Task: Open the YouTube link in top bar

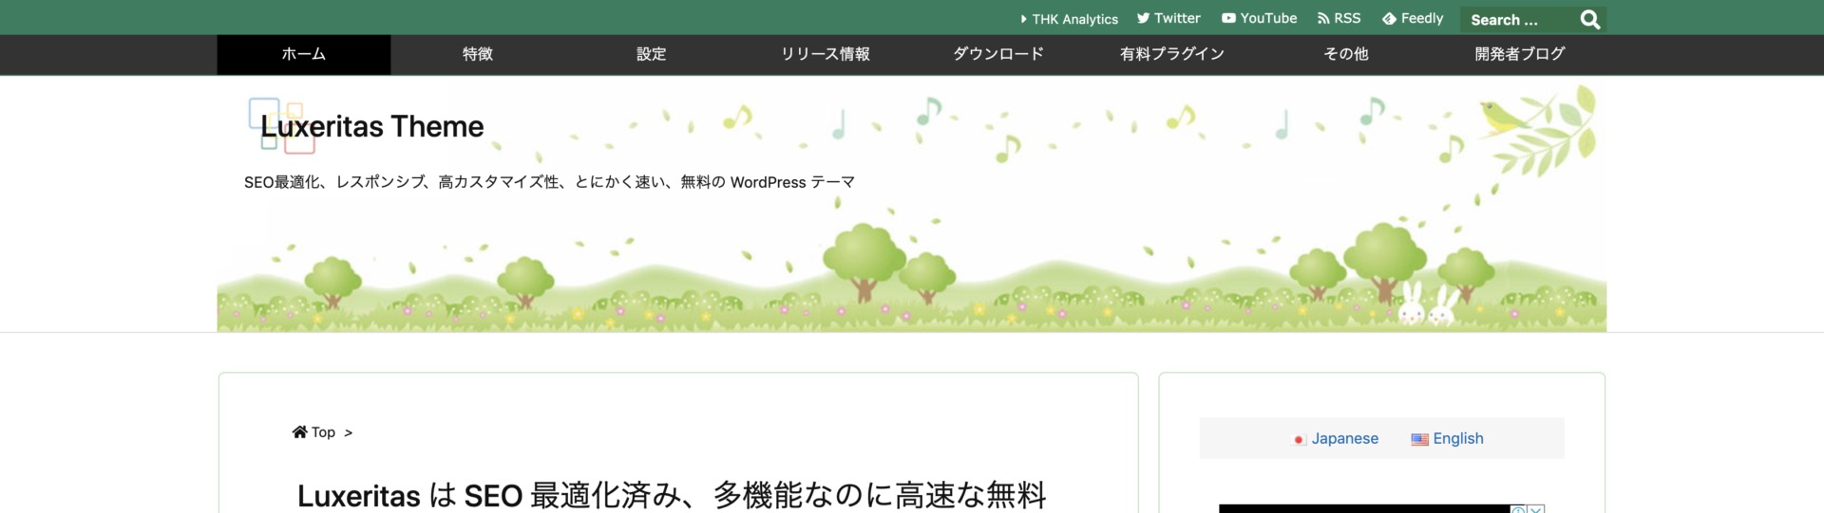Action: point(1259,18)
